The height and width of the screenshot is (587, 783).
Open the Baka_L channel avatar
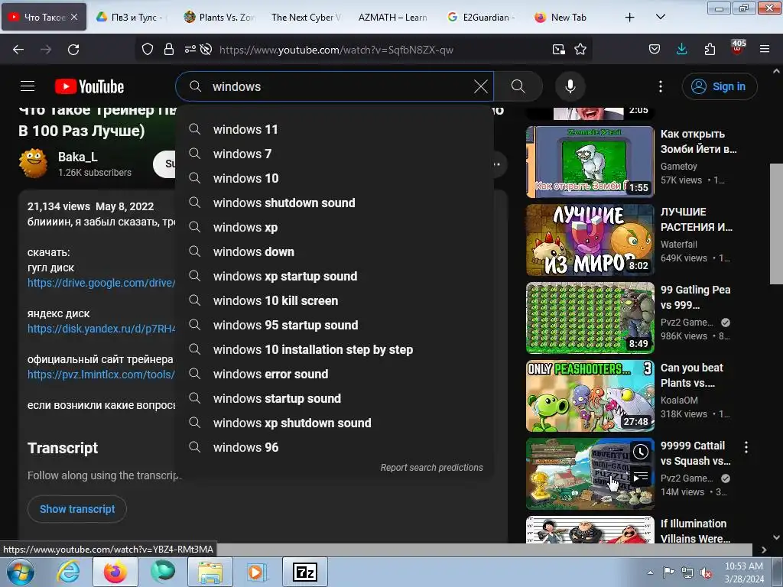33,164
